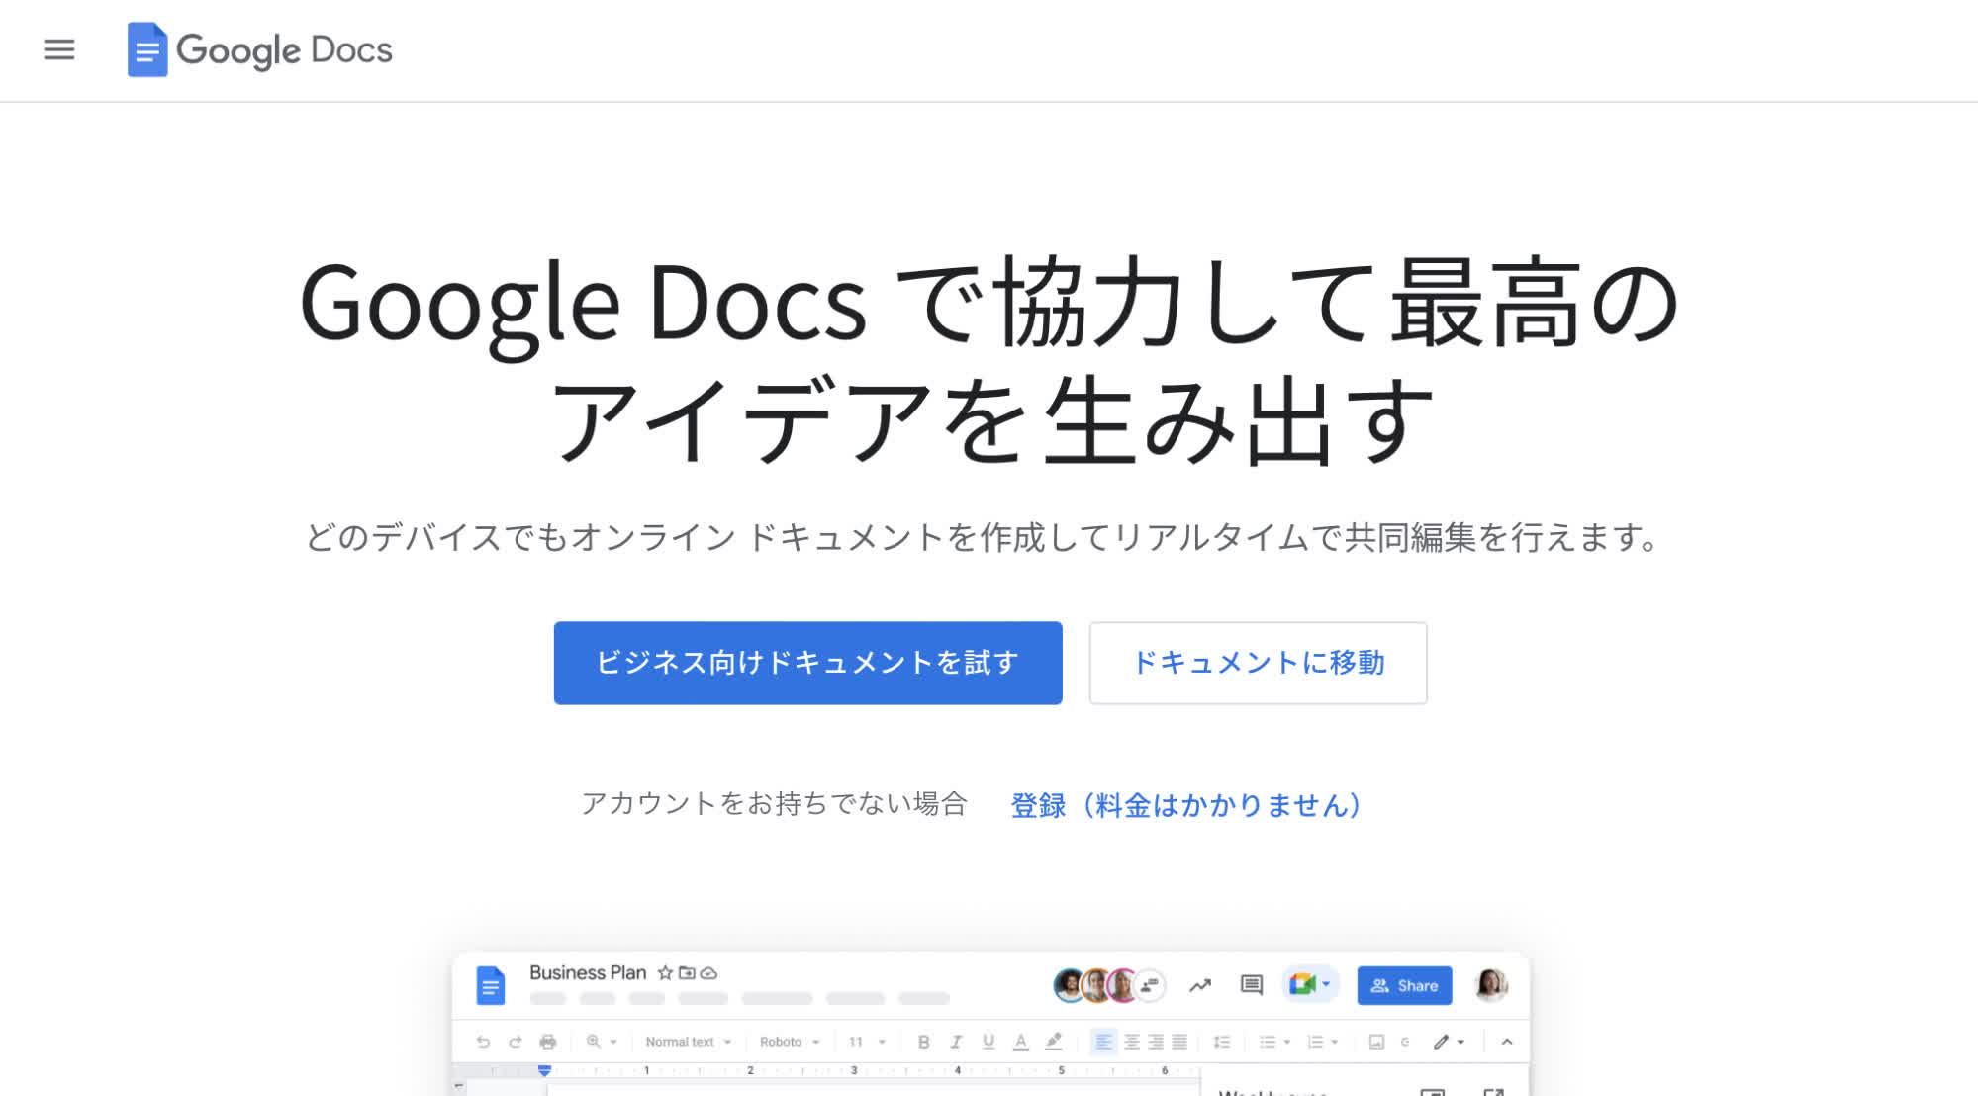
Task: Click the ドキュメントに移動 button
Action: coord(1257,663)
